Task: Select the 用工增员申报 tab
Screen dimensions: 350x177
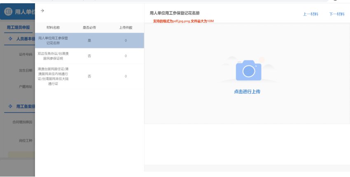Action: pos(18,28)
